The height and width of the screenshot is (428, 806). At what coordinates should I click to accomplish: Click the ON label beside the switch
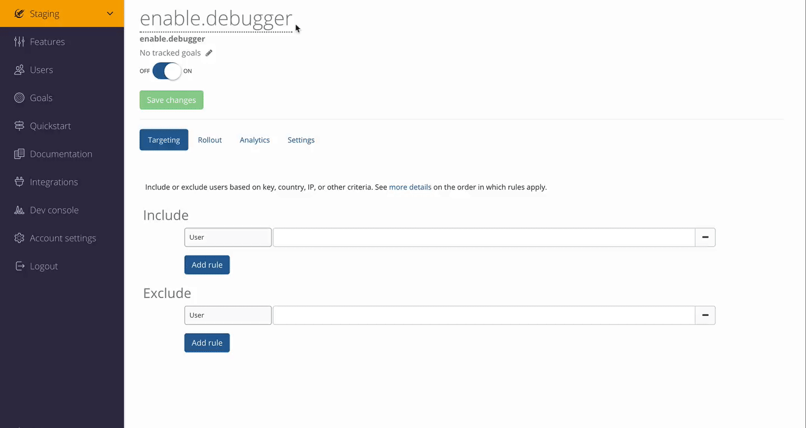point(188,71)
